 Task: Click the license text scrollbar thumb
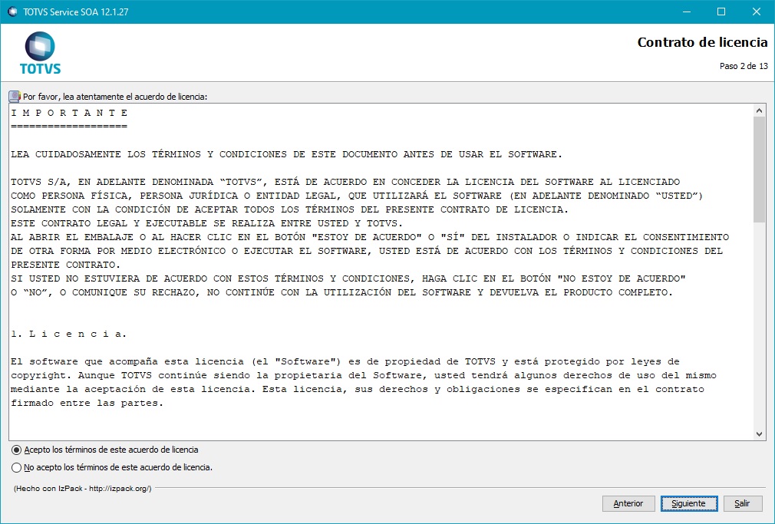tap(759, 170)
